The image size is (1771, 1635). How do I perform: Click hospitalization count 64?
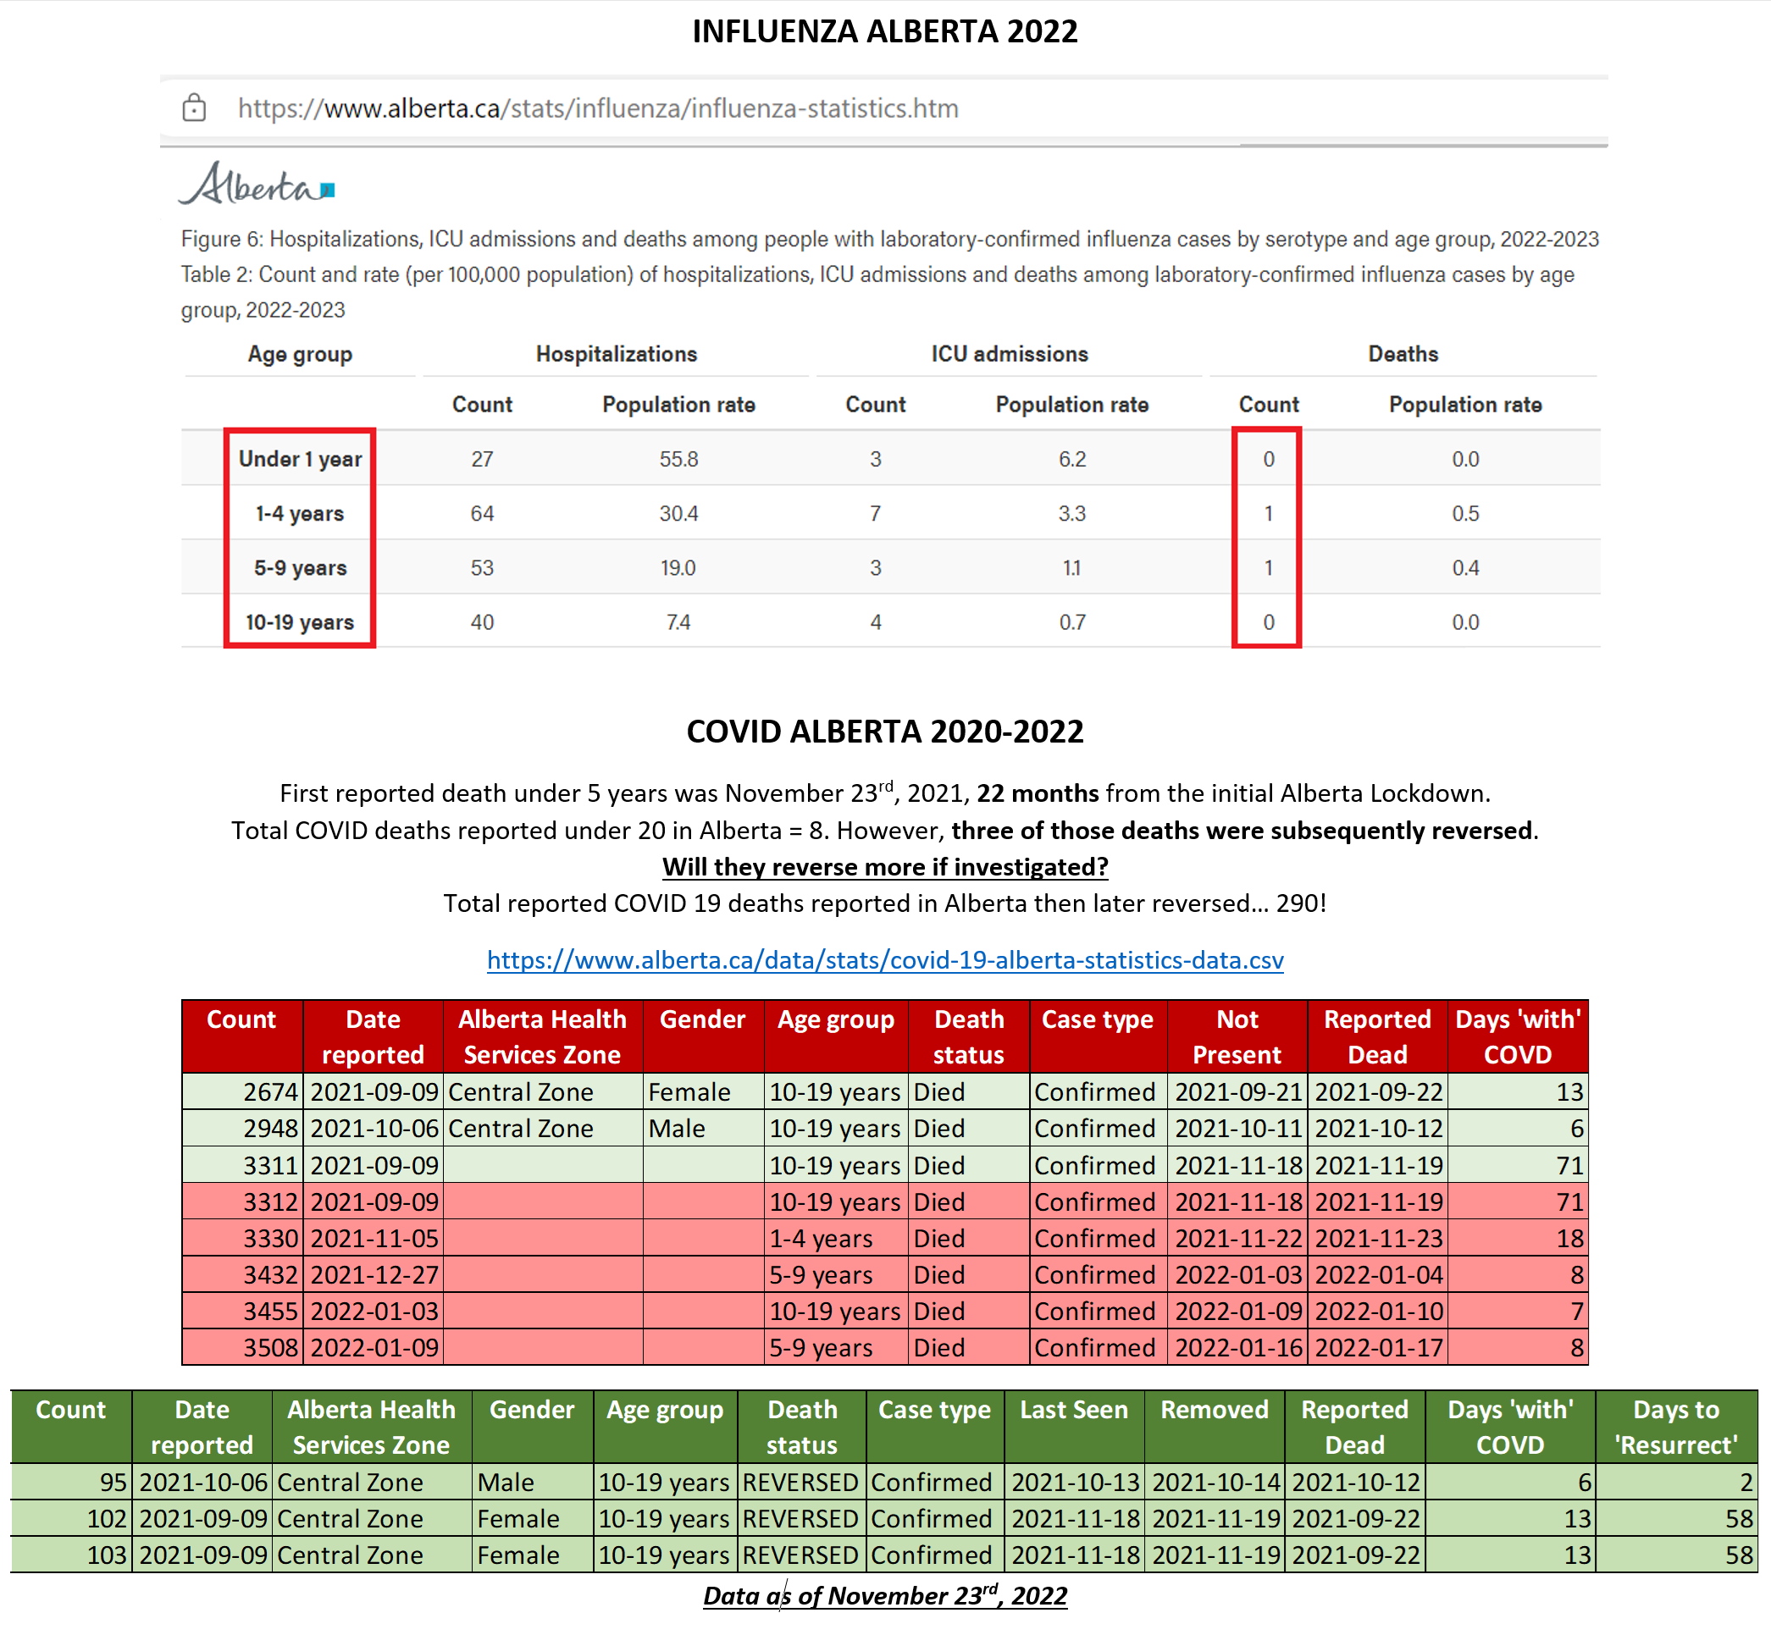click(483, 513)
